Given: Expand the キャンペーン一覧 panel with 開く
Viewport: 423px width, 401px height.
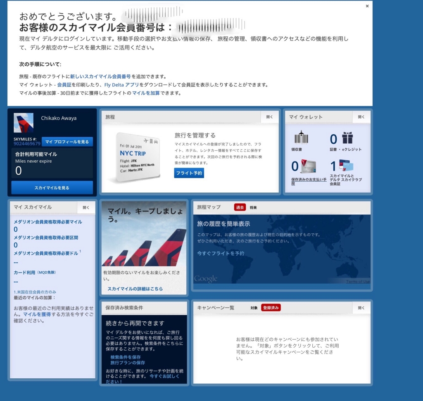Looking at the screenshot, I should click(x=361, y=308).
